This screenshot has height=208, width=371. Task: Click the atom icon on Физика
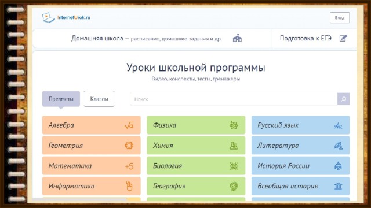(234, 125)
